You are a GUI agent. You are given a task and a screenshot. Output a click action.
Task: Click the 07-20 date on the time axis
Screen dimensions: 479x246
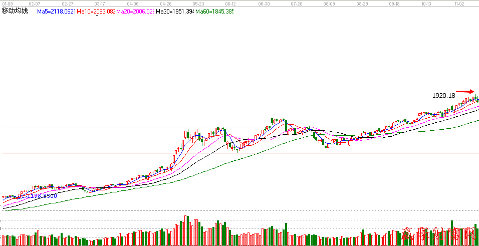point(297,3)
